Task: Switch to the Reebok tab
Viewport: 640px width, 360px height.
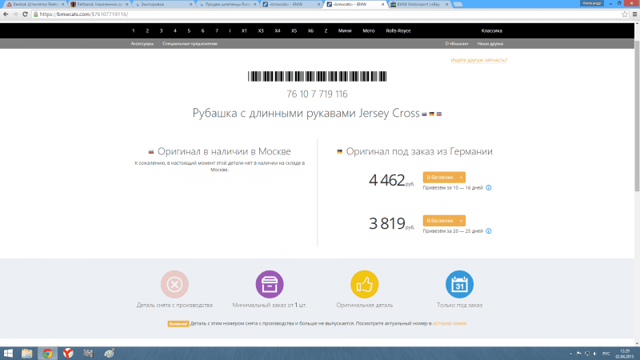Action: 35,4
